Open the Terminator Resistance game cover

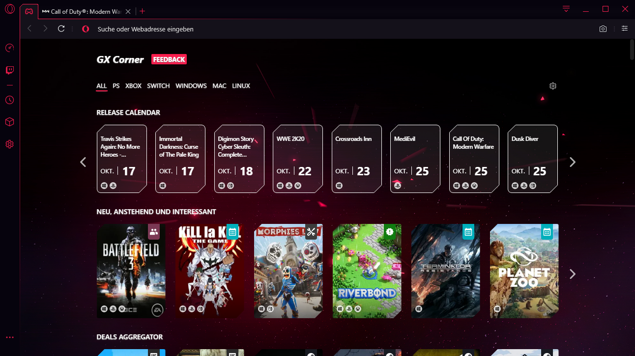coord(446,271)
